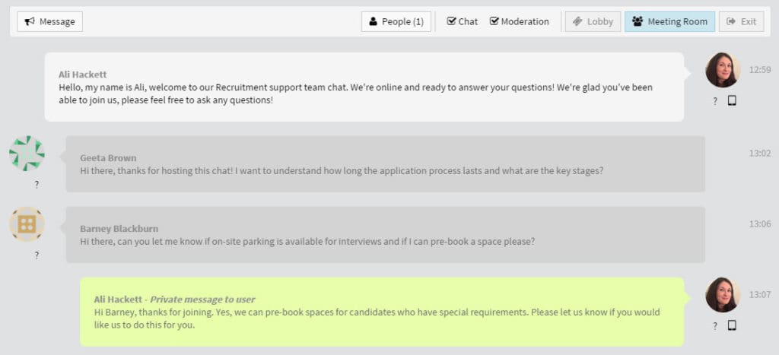The width and height of the screenshot is (779, 355).
Task: Click the Exit button
Action: (741, 22)
